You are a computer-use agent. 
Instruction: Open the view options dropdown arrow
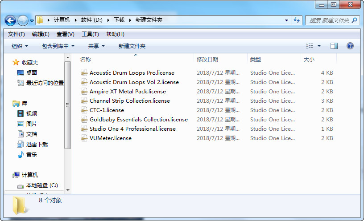319,46
